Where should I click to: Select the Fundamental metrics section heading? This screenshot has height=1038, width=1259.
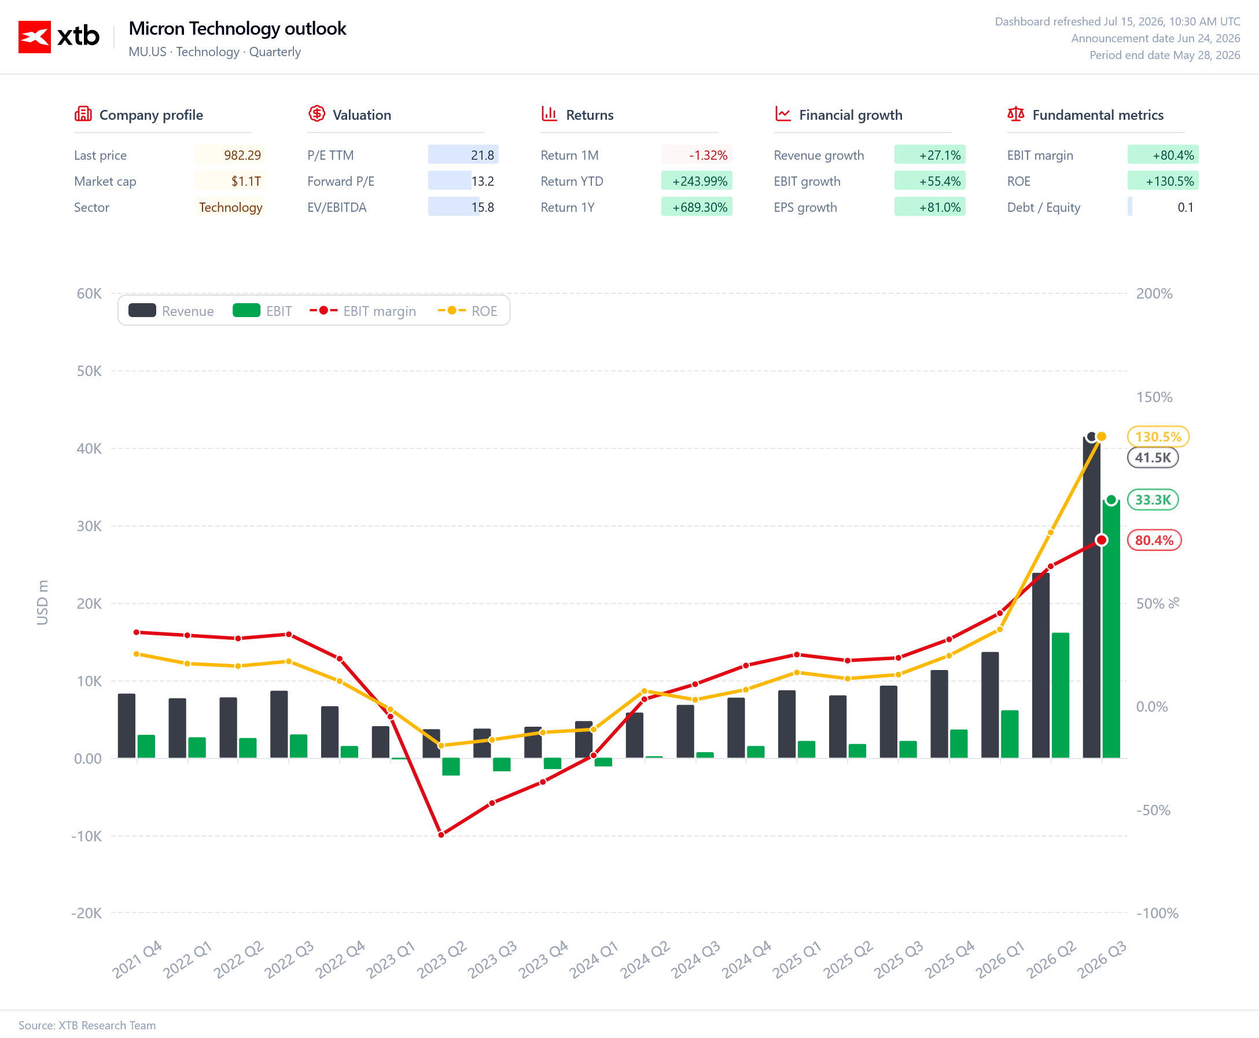pyautogui.click(x=1098, y=115)
